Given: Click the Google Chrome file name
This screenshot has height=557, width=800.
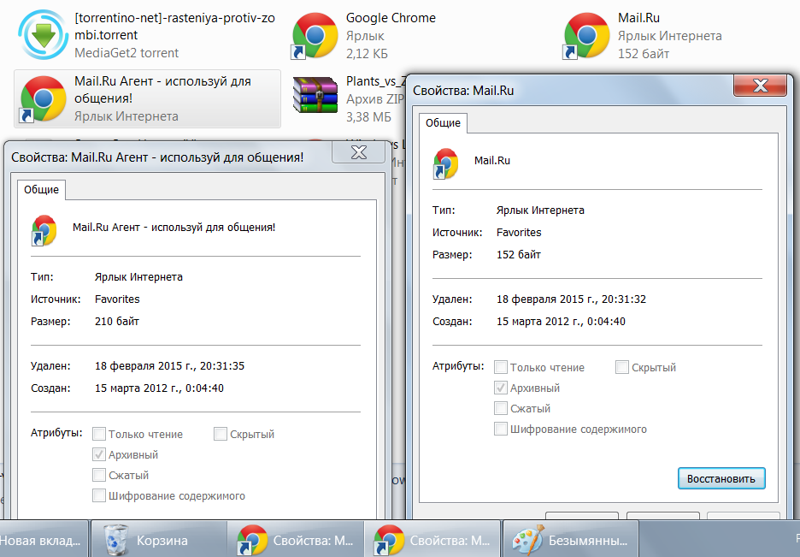Looking at the screenshot, I should click(x=391, y=18).
